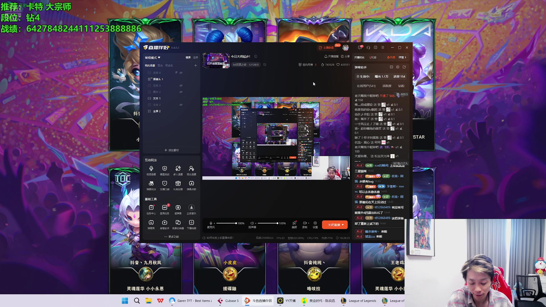Open 签约月榜 monthly ranking link
The image size is (546, 307).
pos(307,65)
